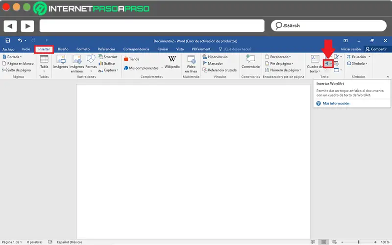Click the Undo arrow icon

point(20,40)
